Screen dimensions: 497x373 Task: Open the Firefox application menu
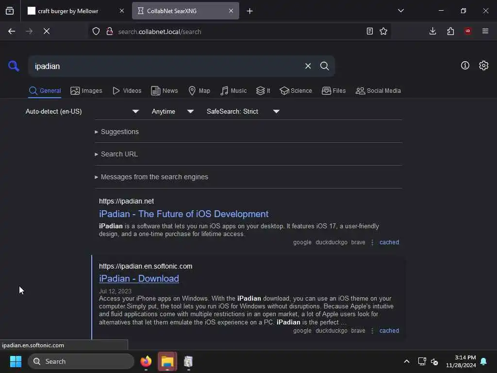pyautogui.click(x=485, y=31)
